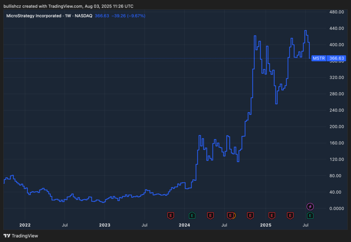
Task: Click the 120.00 price axis label
Action: tap(337, 159)
